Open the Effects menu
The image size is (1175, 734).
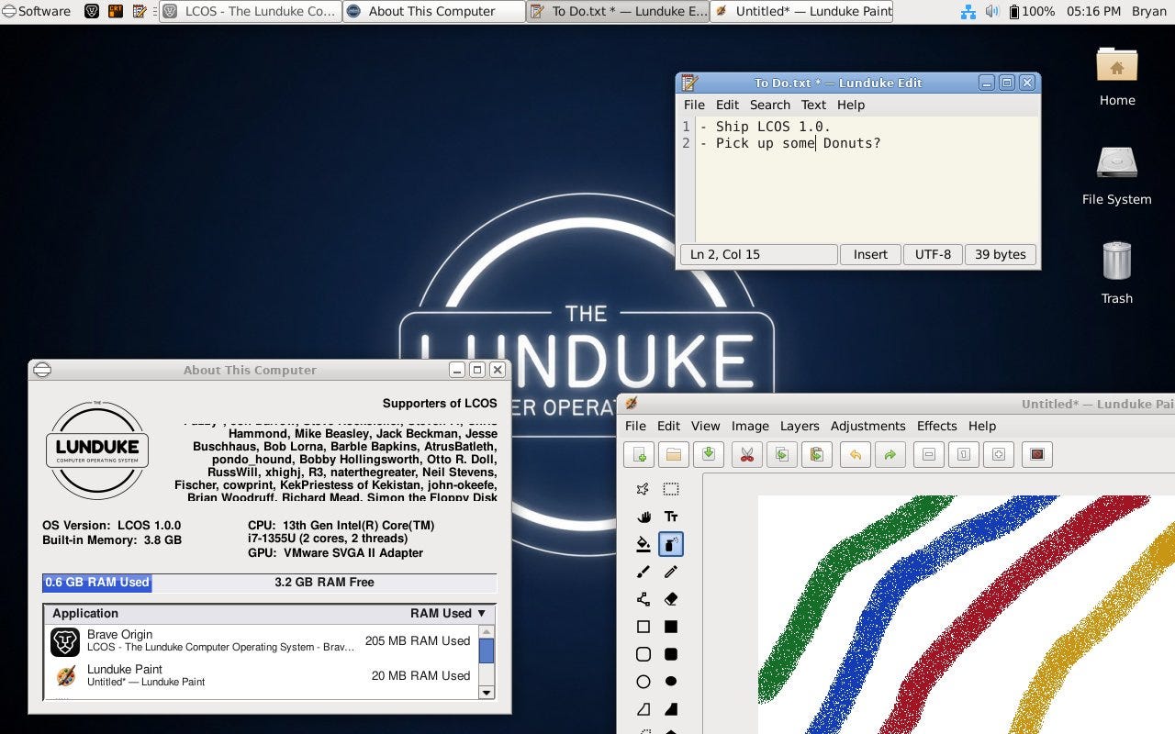pos(936,426)
